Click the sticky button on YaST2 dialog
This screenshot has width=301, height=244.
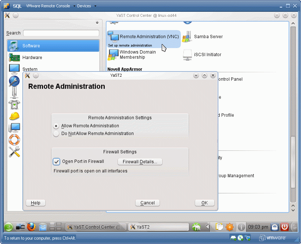pyautogui.click(x=36, y=76)
